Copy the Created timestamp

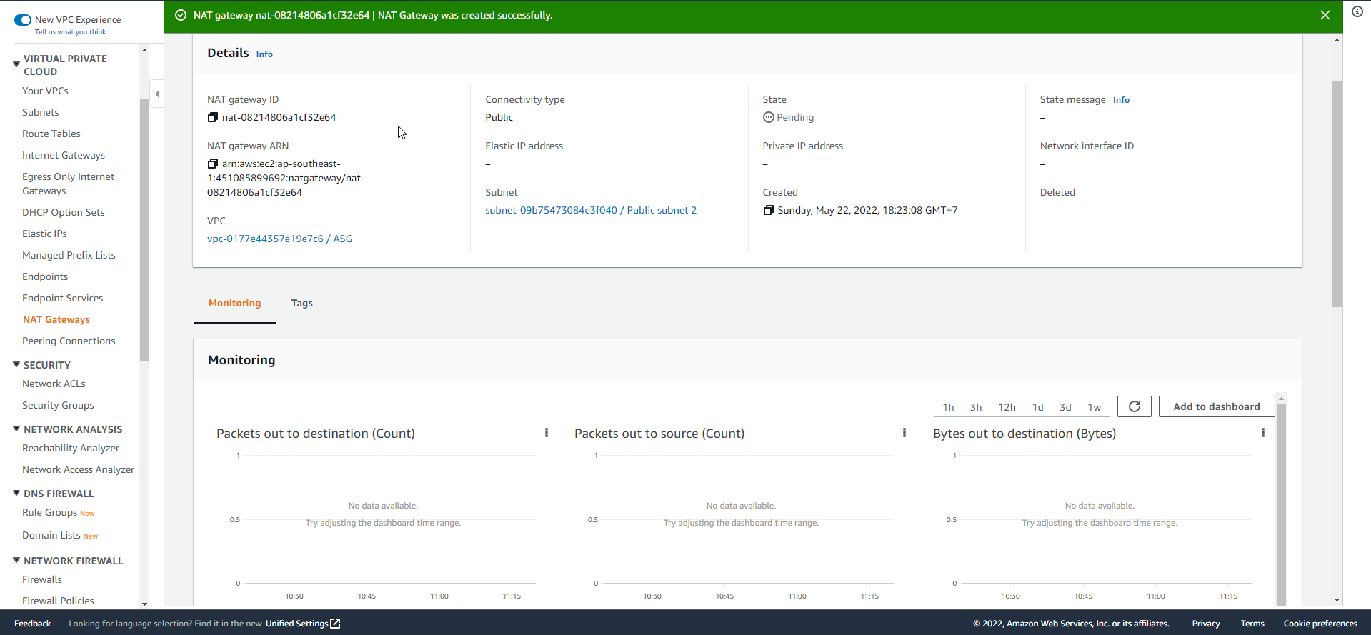(x=768, y=210)
